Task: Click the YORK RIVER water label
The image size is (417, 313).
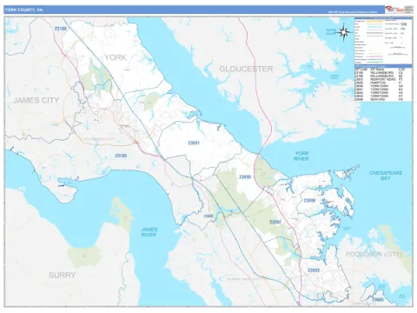Action: 301,156
